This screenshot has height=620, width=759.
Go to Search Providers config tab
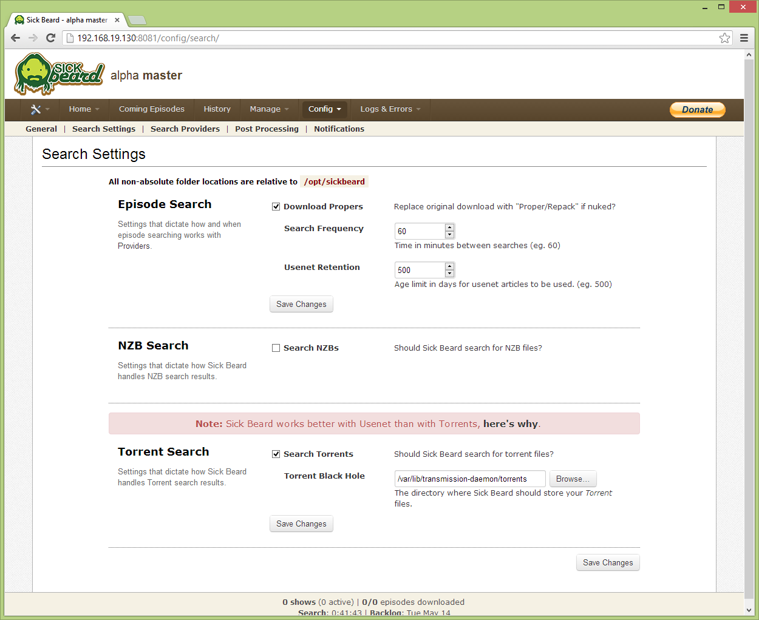[x=185, y=129]
